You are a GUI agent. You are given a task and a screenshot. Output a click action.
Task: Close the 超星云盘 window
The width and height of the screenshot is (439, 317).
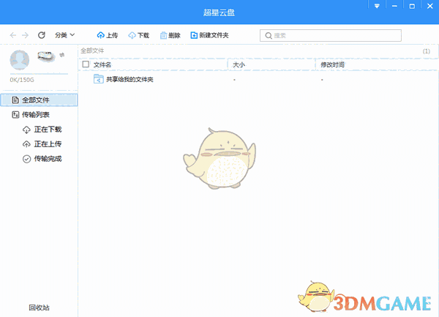[430, 6]
